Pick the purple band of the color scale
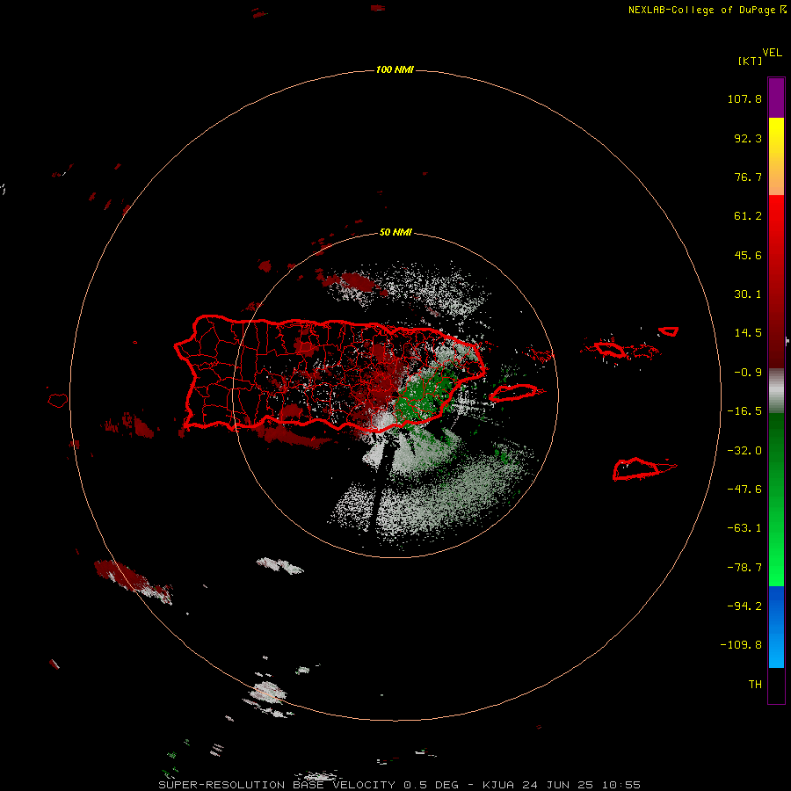Image resolution: width=791 pixels, height=791 pixels. (x=776, y=98)
